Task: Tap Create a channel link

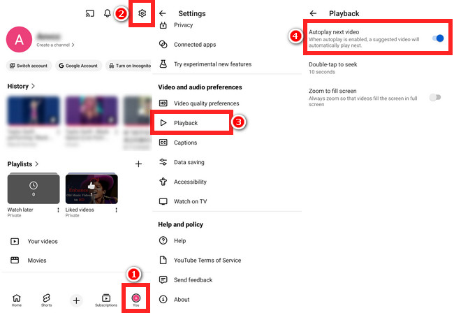Action: (55, 45)
